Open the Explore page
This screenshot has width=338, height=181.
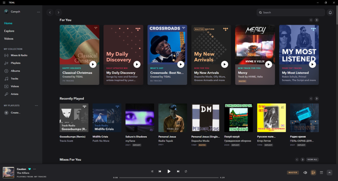tap(9, 31)
